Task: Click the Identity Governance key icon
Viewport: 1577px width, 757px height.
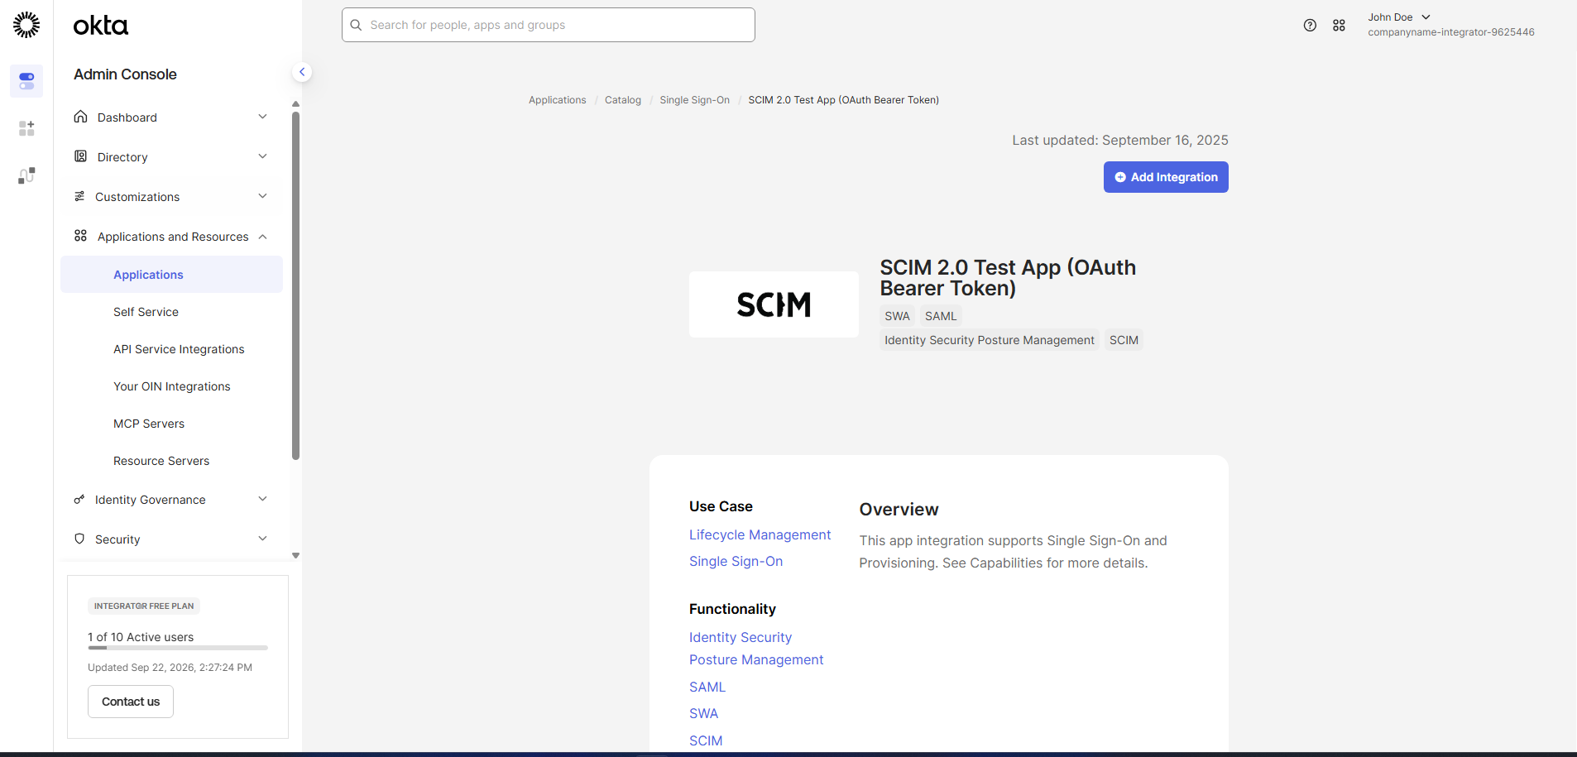Action: point(79,499)
